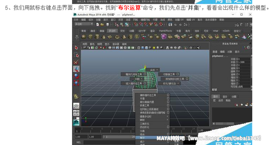This screenshot has height=145, width=276.
Task: Click the polygon cube shelf icon
Action: click(x=91, y=37)
